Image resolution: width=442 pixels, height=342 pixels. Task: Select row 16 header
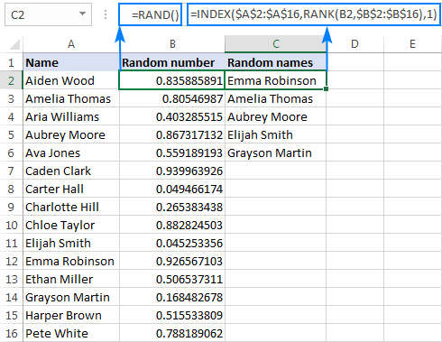click(11, 333)
